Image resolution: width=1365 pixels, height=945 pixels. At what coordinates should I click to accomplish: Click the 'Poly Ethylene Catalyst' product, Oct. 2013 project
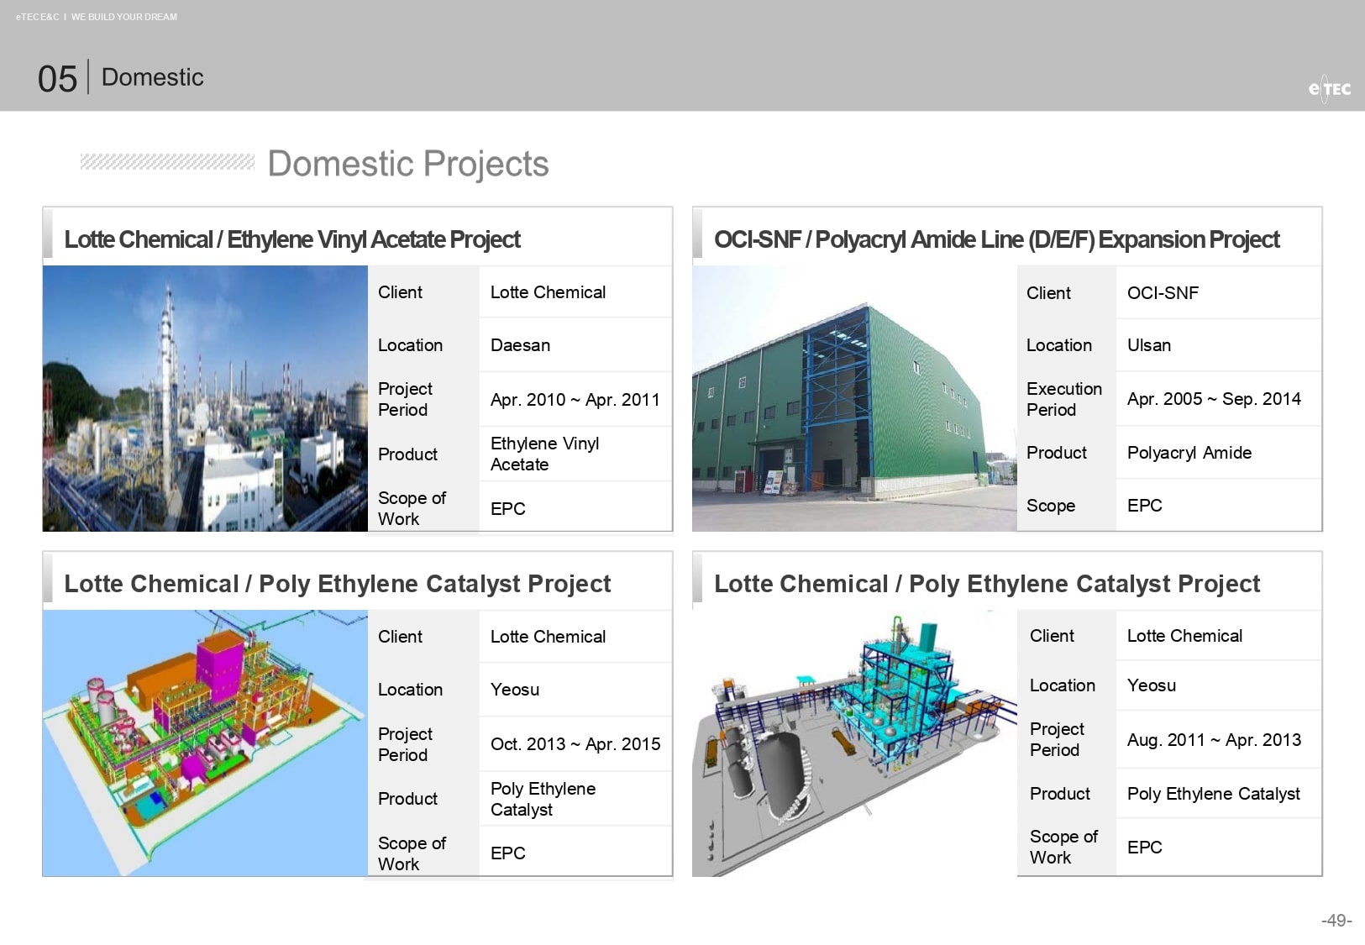(543, 799)
